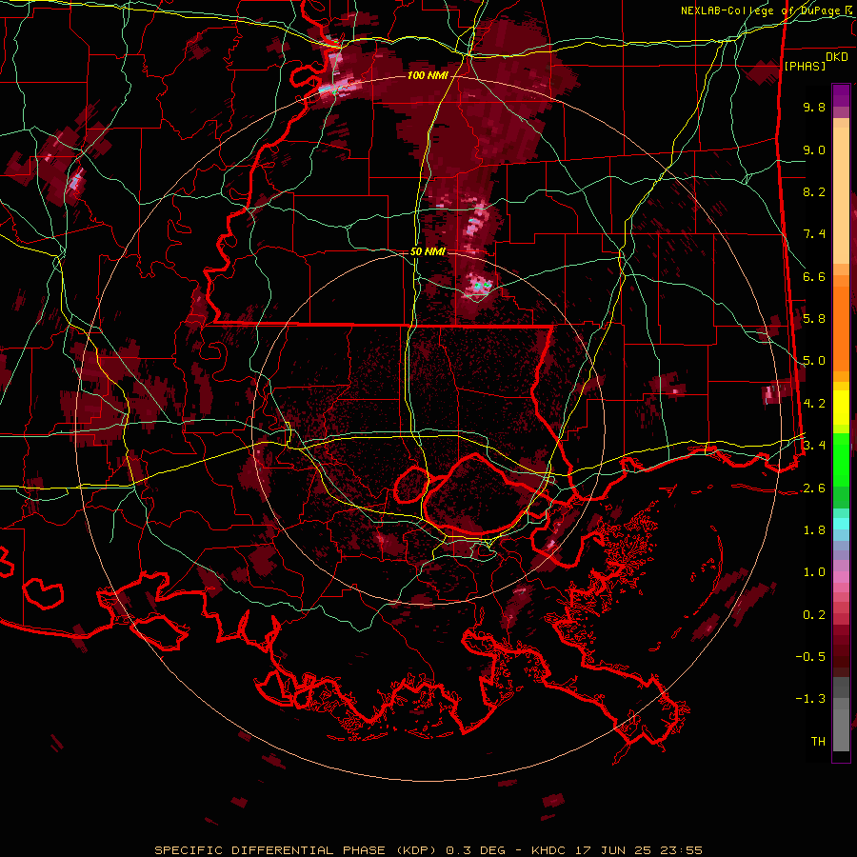
Task: Select the 8.2 value on color scale
Action: click(814, 191)
